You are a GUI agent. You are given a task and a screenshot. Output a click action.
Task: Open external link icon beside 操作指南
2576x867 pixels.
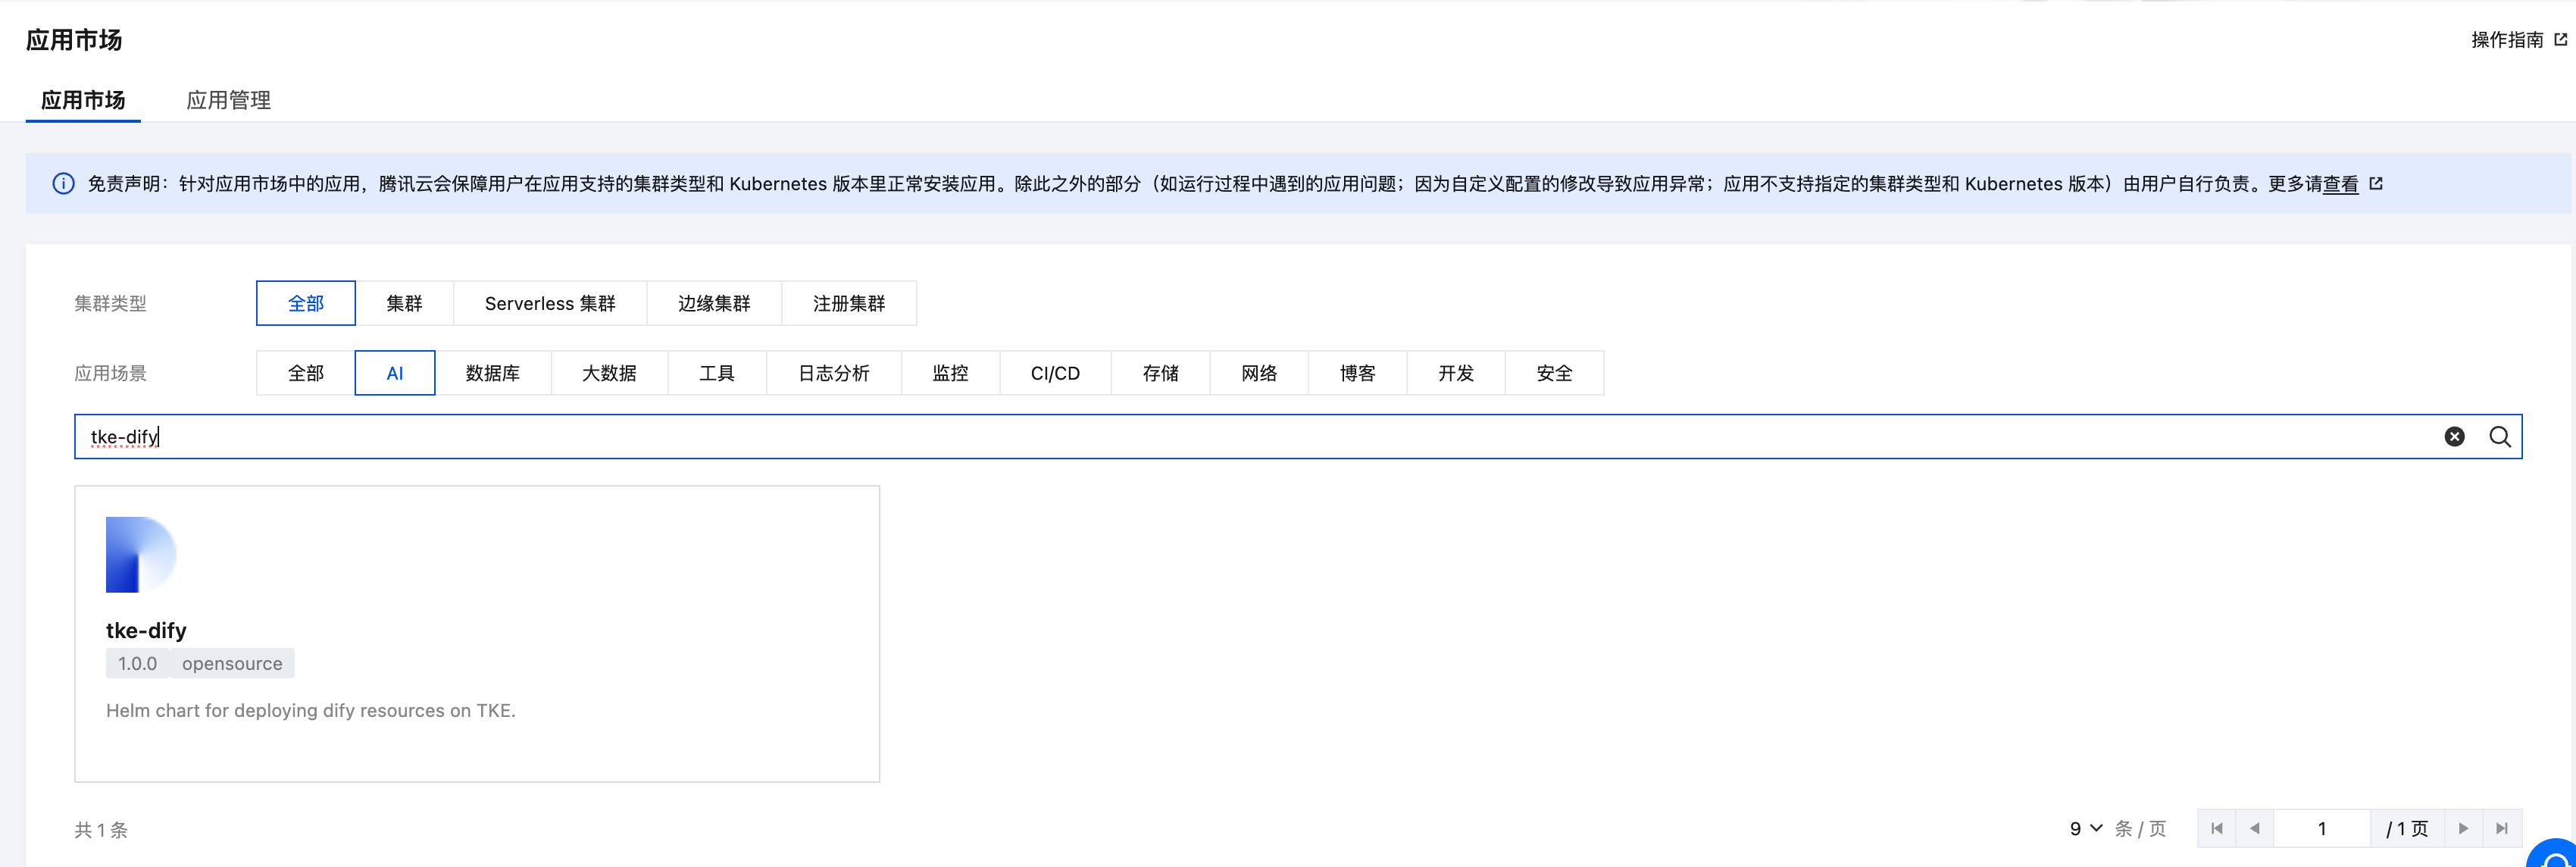coord(2560,40)
